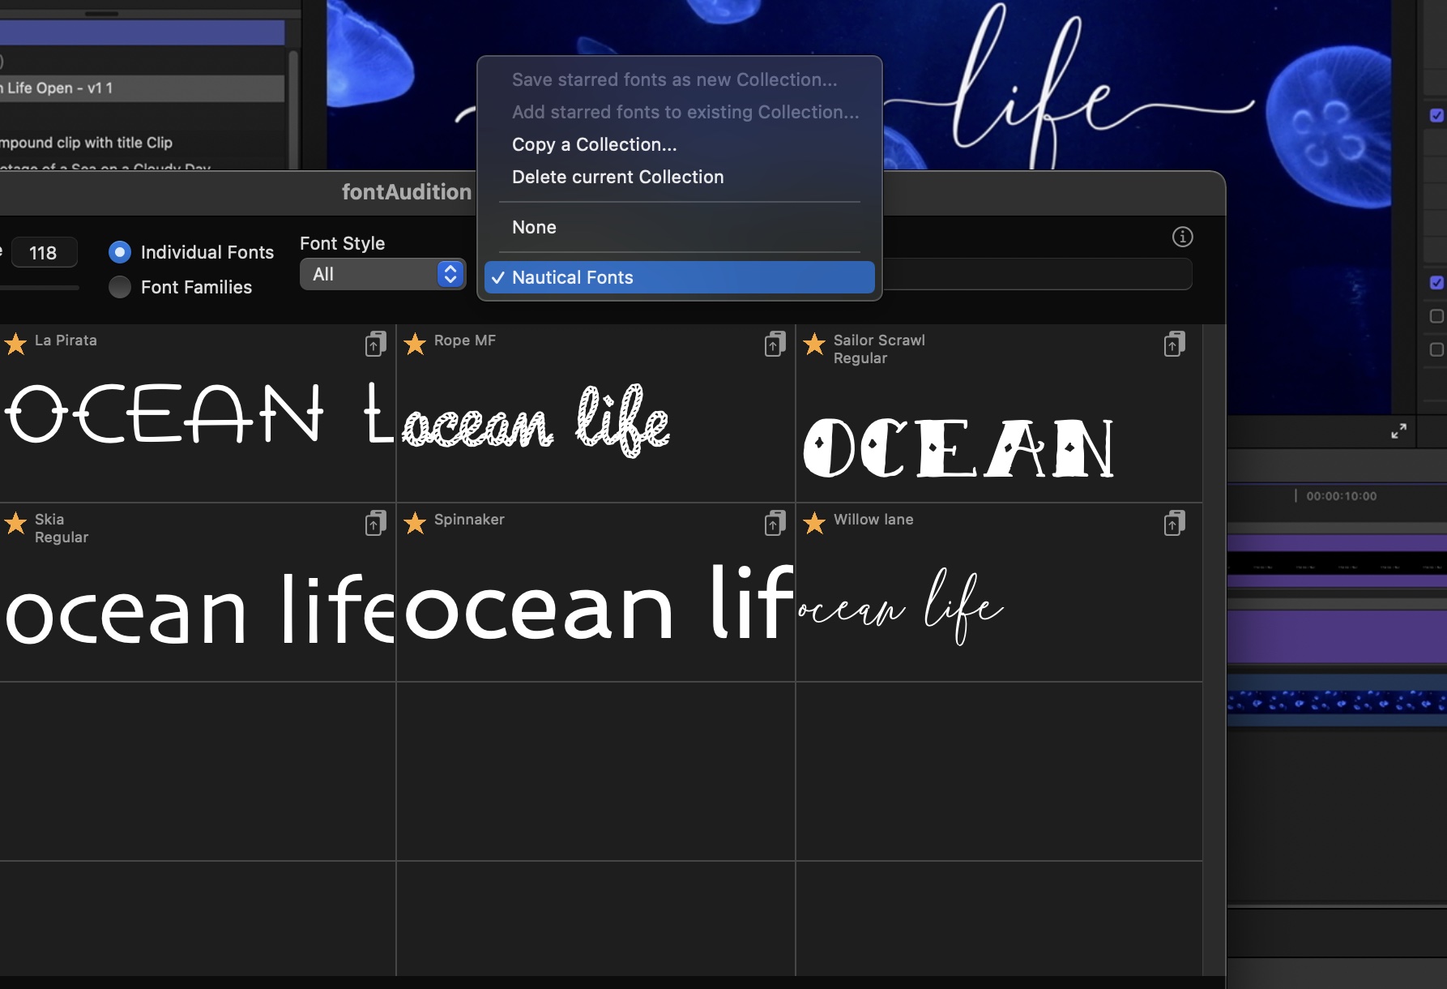Choose Nautical Fonts in the collection list
This screenshot has height=989, width=1447.
click(573, 277)
